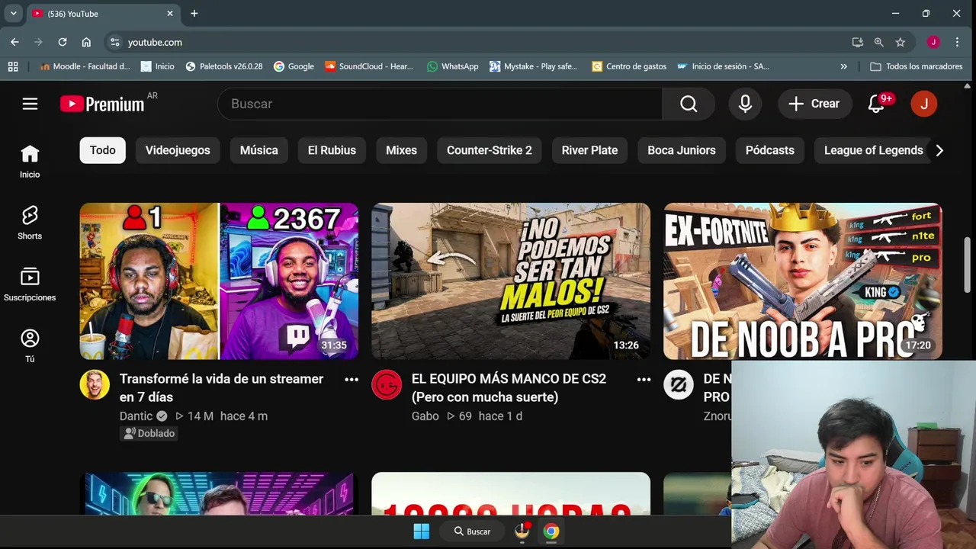Screen dimensions: 976x549
Task: Select the Música filter chip
Action: [x=259, y=150]
